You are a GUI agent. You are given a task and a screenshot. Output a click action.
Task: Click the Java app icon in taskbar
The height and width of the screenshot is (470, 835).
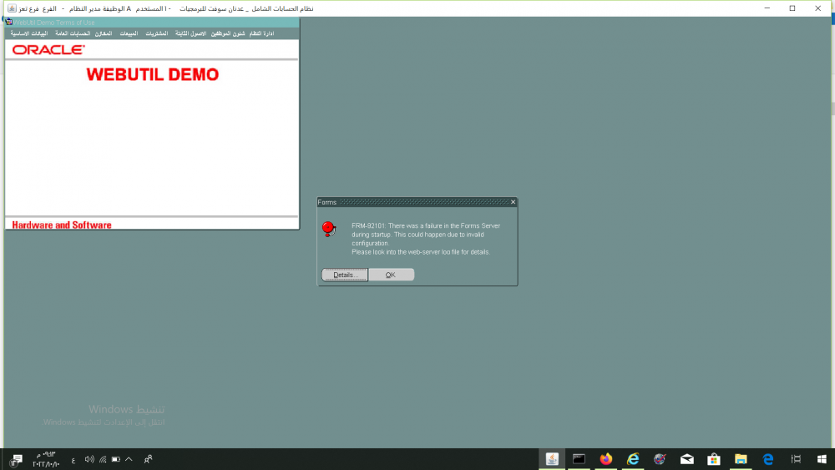click(x=551, y=459)
